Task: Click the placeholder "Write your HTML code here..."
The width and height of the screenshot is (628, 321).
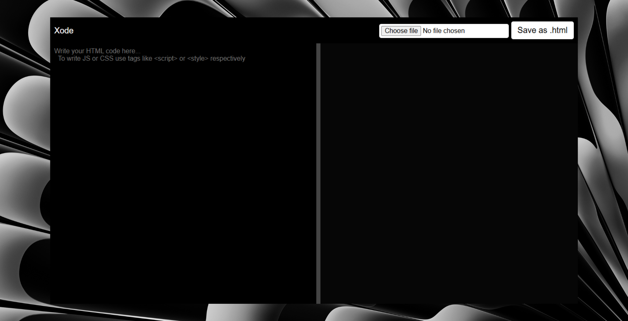Action: click(x=97, y=51)
